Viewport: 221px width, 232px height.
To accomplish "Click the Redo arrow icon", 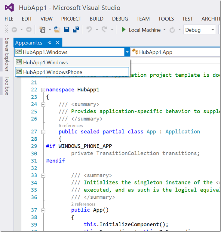I will tap(105, 29).
